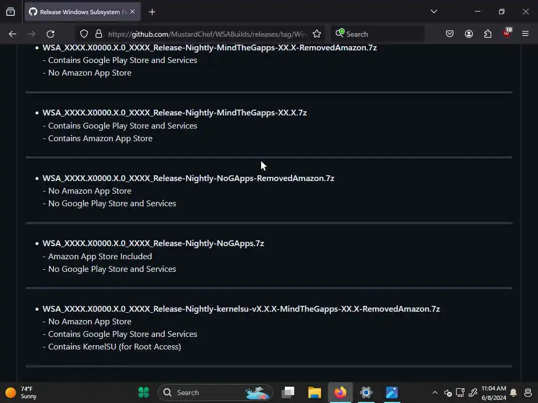Open the Extensions puzzle icon
The height and width of the screenshot is (403, 538).
point(488,34)
